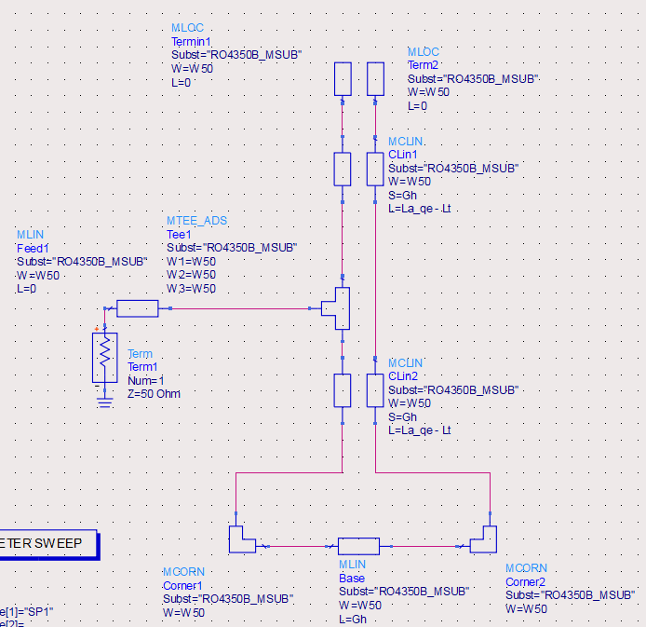
Task: Select the Termin1 MLOC open-stub symbol
Action: 343,79
